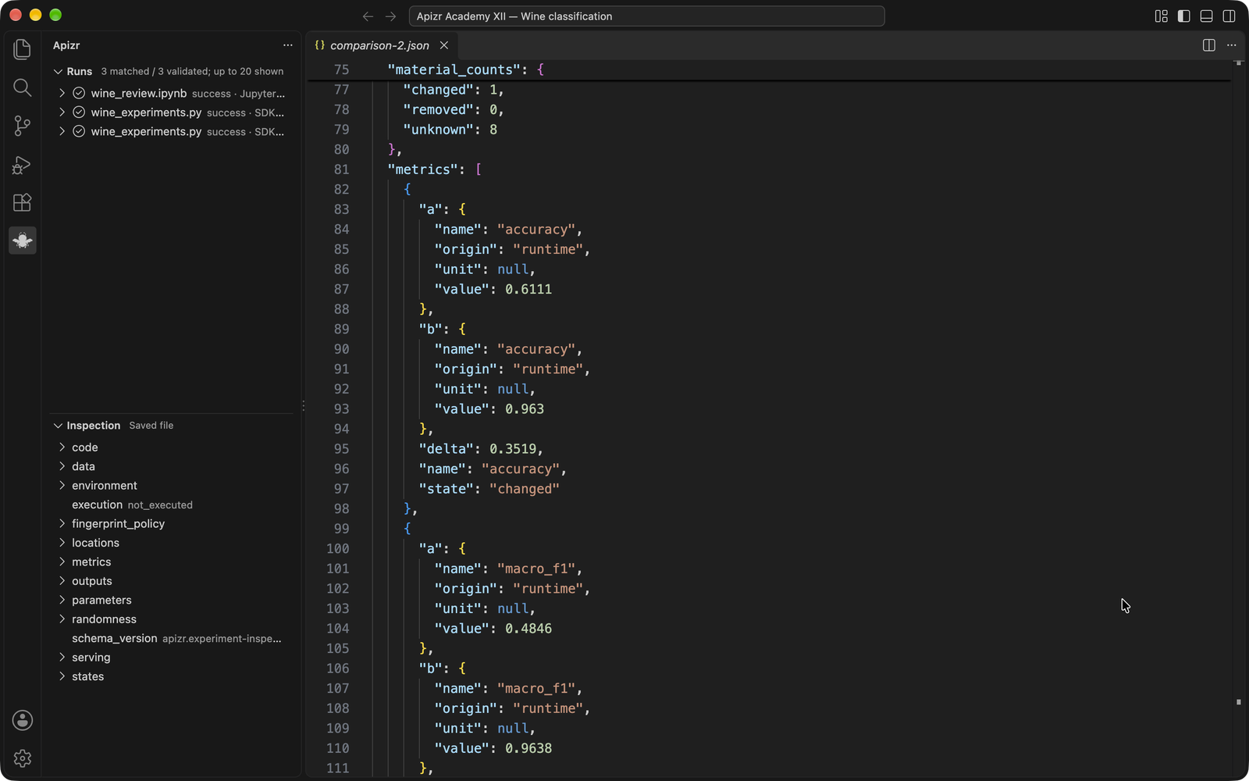Select the Apizr bug icon in activity bar
This screenshot has width=1249, height=781.
point(22,241)
